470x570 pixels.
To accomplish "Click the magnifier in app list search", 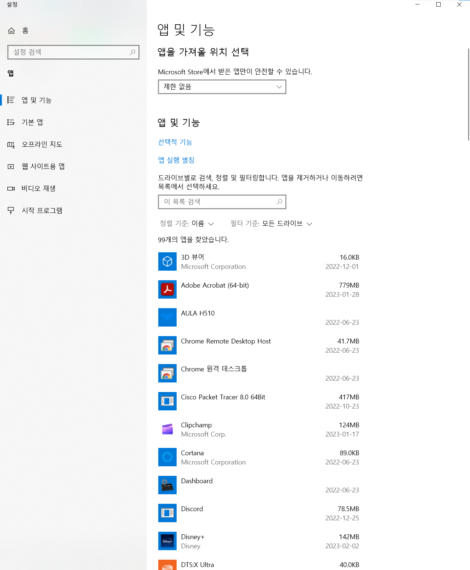I will tap(279, 202).
